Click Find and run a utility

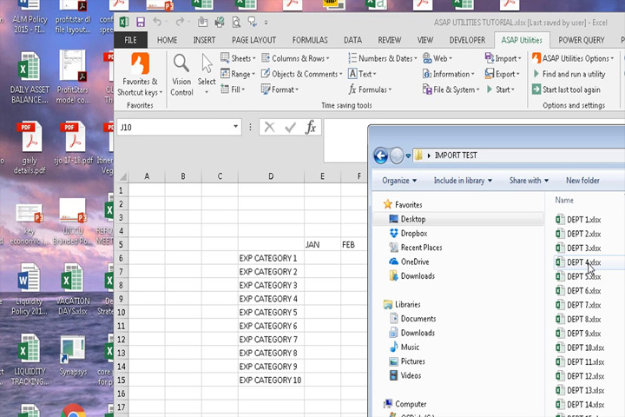click(x=569, y=74)
